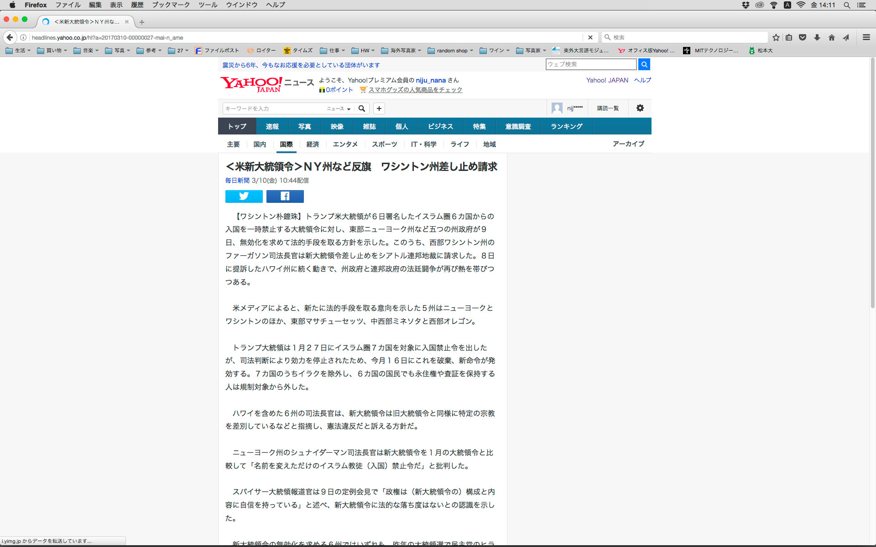Screen dimensions: 876x547
Task: Open the アーカイブ link
Action: click(628, 144)
